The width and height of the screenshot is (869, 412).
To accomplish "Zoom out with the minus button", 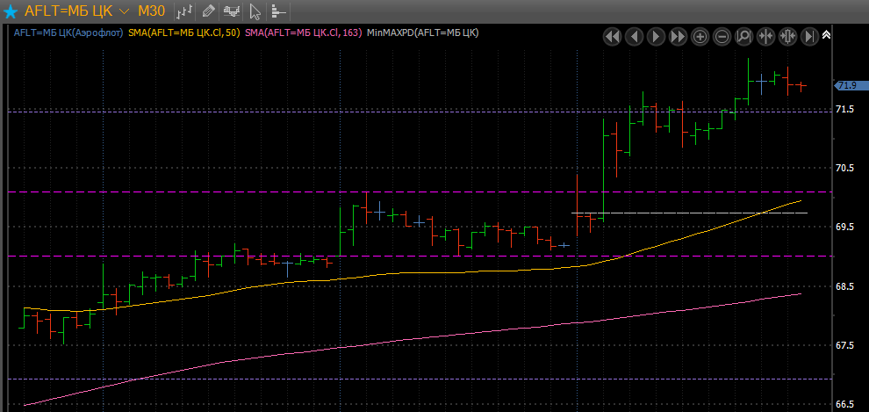I will click(722, 36).
